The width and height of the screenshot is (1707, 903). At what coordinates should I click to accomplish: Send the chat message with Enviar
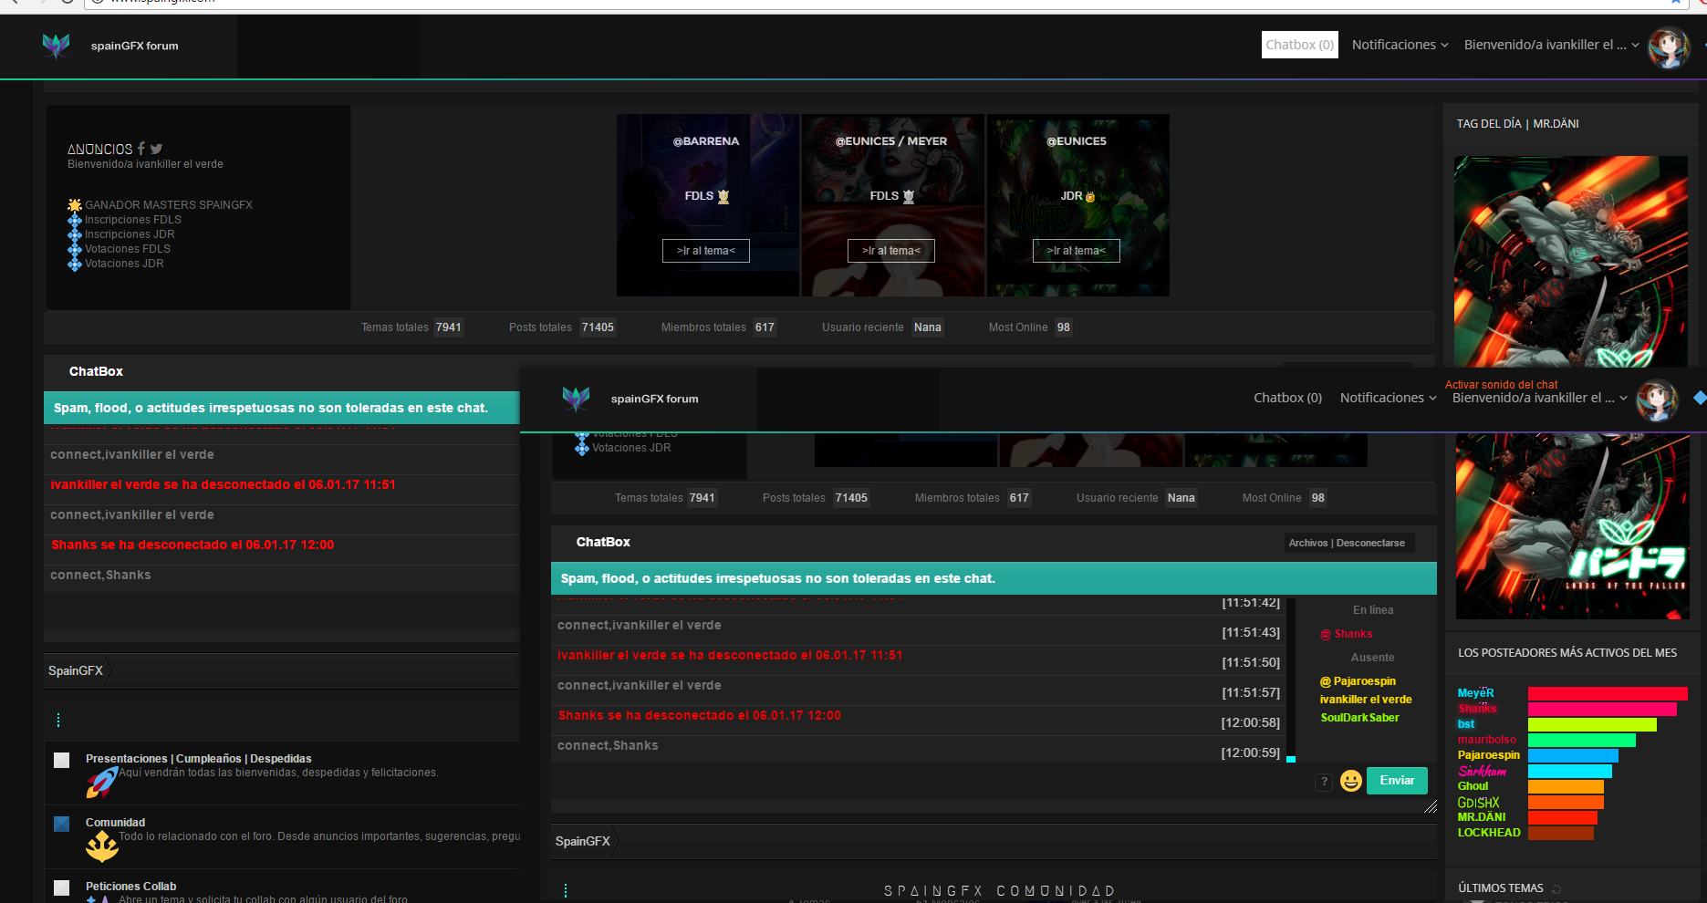click(x=1397, y=781)
